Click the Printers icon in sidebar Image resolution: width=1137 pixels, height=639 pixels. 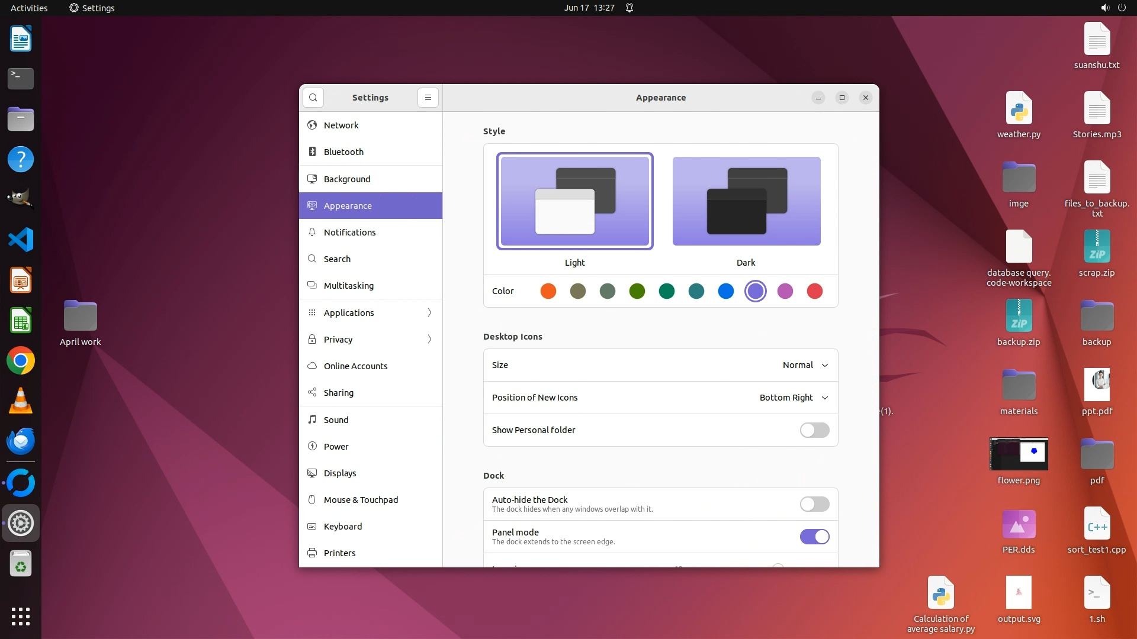click(x=312, y=553)
